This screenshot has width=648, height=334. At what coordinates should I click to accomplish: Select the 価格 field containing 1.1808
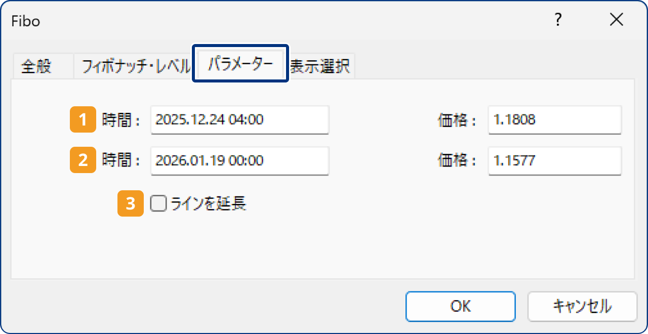coord(554,120)
